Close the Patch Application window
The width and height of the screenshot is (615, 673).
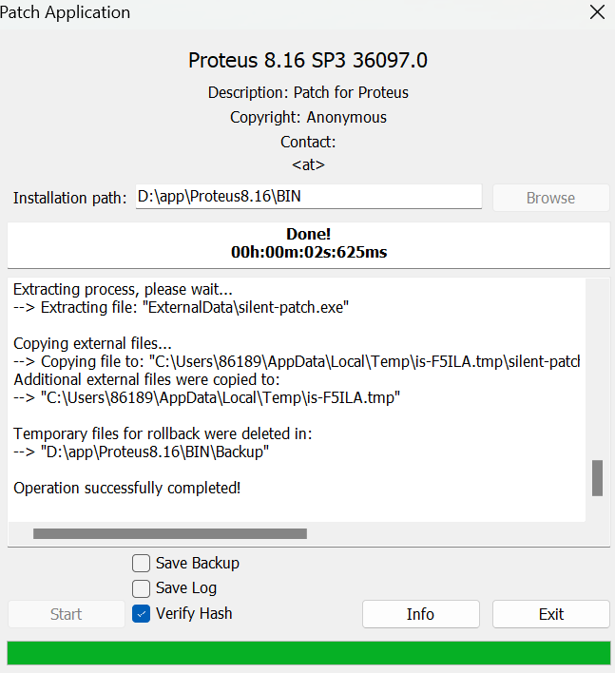597,12
